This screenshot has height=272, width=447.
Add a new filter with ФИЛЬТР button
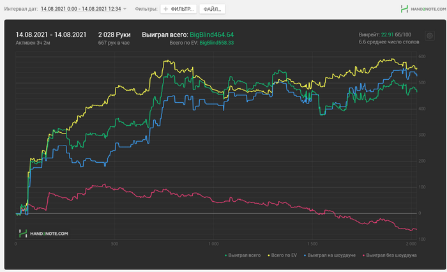(178, 9)
